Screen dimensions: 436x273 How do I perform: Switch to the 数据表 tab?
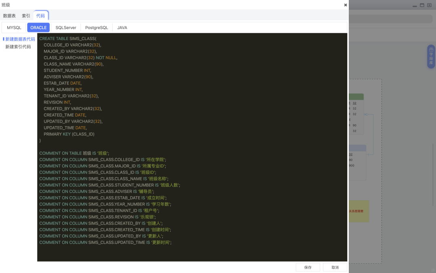pos(9,15)
